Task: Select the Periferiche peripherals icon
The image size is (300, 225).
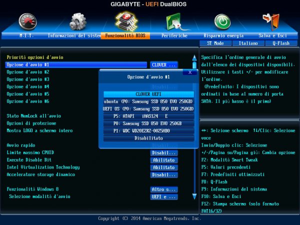Action: tap(174, 21)
